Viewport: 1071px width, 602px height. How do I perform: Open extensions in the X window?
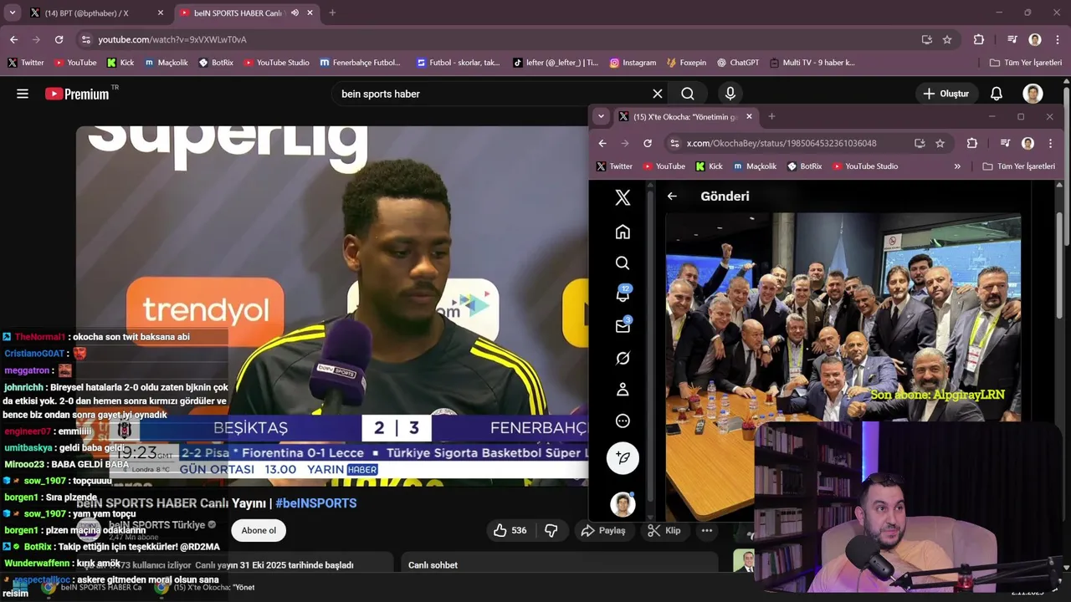(971, 143)
